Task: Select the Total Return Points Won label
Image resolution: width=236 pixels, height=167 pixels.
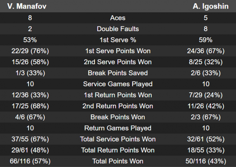Action: [x=118, y=150]
